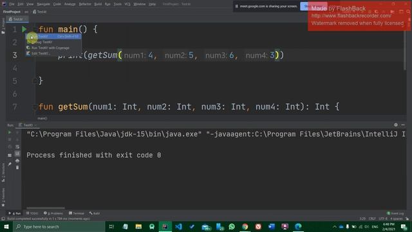Image resolution: width=412 pixels, height=232 pixels.
Task: Rerun using the green arrow in Run panel
Action: (10, 133)
